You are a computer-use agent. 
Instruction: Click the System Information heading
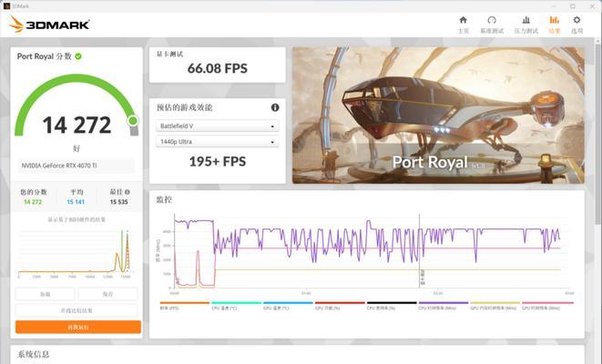34,354
